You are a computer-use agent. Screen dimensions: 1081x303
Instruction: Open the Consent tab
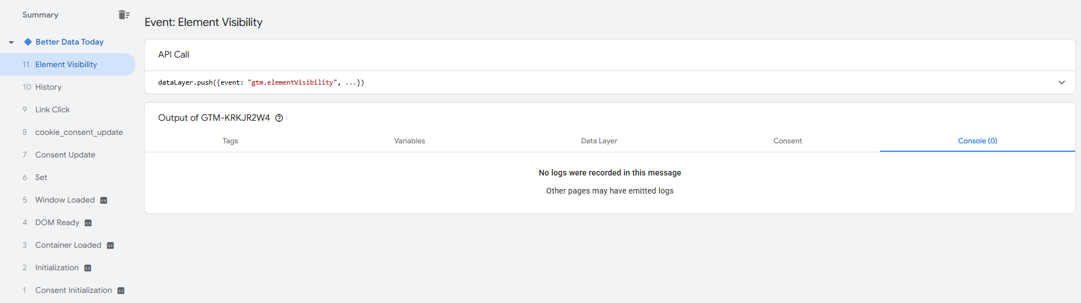787,140
